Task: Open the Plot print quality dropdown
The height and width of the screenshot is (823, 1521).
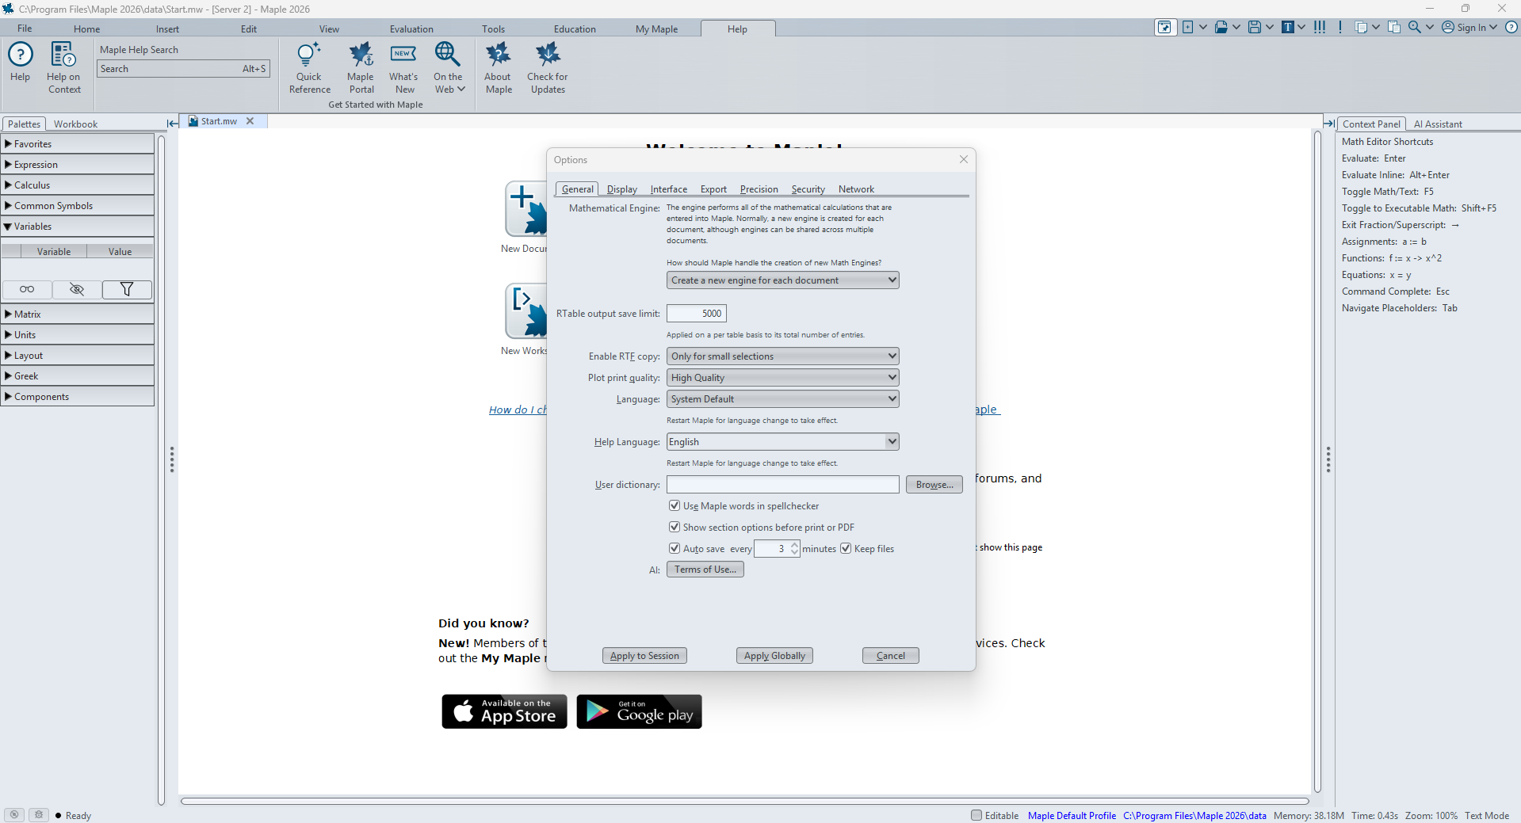Action: coord(782,378)
